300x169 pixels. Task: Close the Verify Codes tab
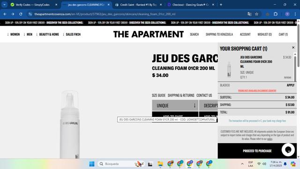(x=56, y=5)
